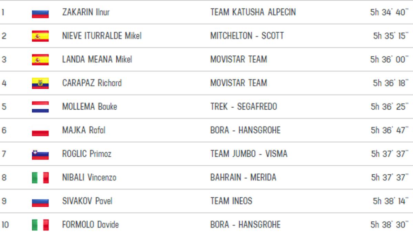
Task: Select rider ROGLIC Primoz name
Action: (87, 154)
